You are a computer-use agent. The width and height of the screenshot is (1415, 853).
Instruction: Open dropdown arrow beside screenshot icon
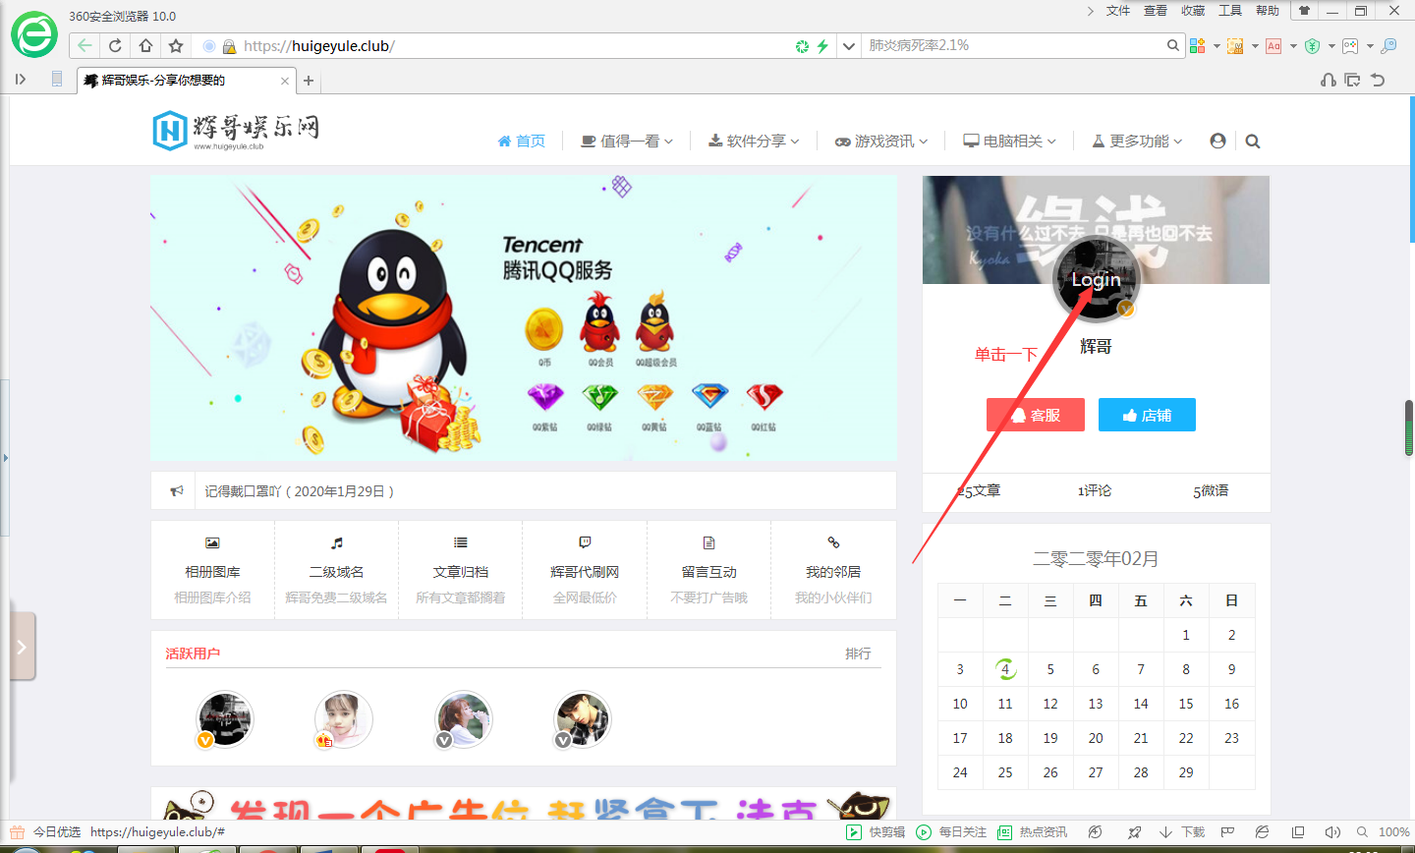(x=1255, y=46)
